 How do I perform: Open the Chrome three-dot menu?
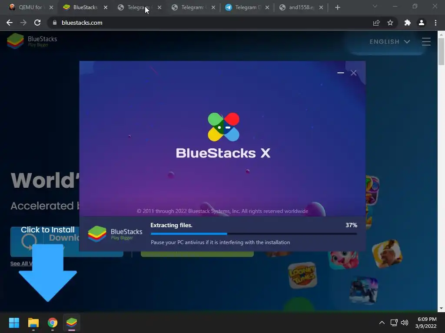pyautogui.click(x=435, y=23)
